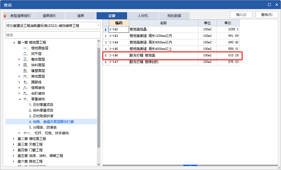Expand the 第二章 墙柱面工程 chapter
This screenshot has width=281, height=170.
click(14, 139)
